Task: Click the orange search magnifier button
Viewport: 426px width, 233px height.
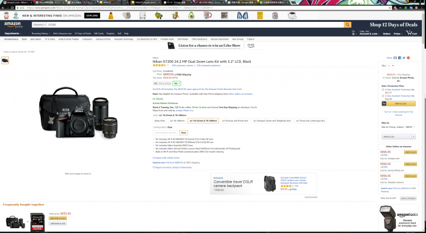Action: [347, 25]
